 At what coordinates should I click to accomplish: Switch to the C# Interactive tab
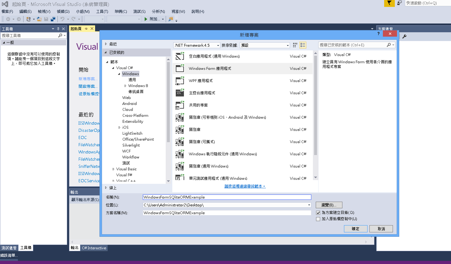point(94,248)
